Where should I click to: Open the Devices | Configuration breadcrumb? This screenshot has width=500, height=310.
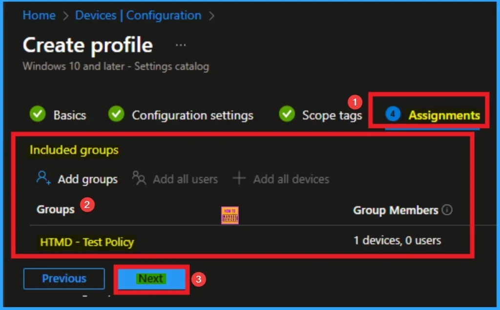[x=138, y=15]
